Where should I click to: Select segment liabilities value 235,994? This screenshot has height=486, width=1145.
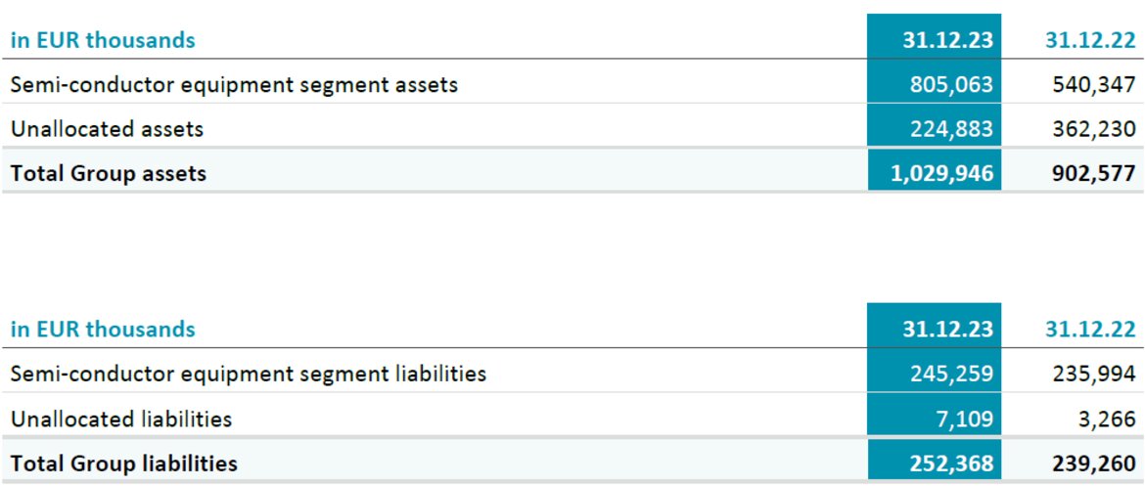click(x=1095, y=375)
